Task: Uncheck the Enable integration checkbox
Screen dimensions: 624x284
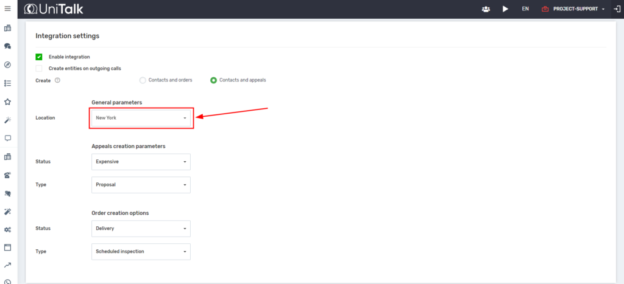Action: tap(39, 57)
